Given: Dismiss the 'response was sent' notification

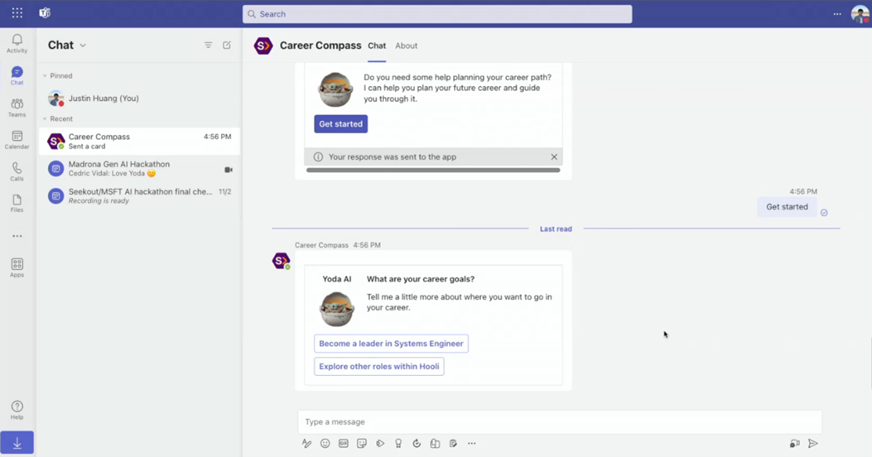Looking at the screenshot, I should [554, 156].
